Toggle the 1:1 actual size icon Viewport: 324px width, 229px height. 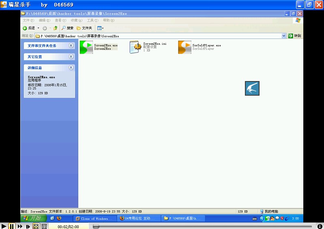44,226
